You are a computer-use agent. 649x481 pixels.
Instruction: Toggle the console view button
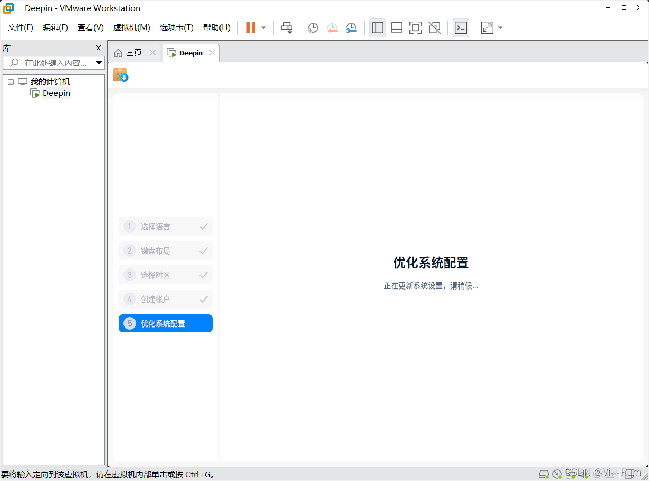pyautogui.click(x=461, y=28)
